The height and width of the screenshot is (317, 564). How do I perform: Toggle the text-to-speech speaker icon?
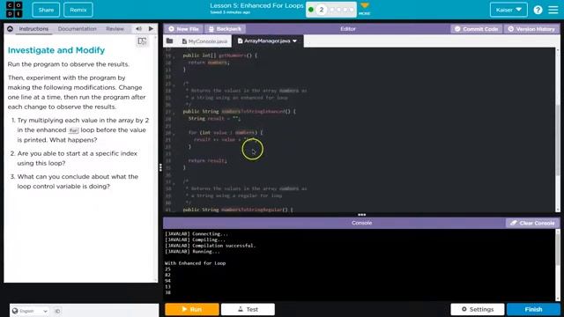click(x=138, y=29)
